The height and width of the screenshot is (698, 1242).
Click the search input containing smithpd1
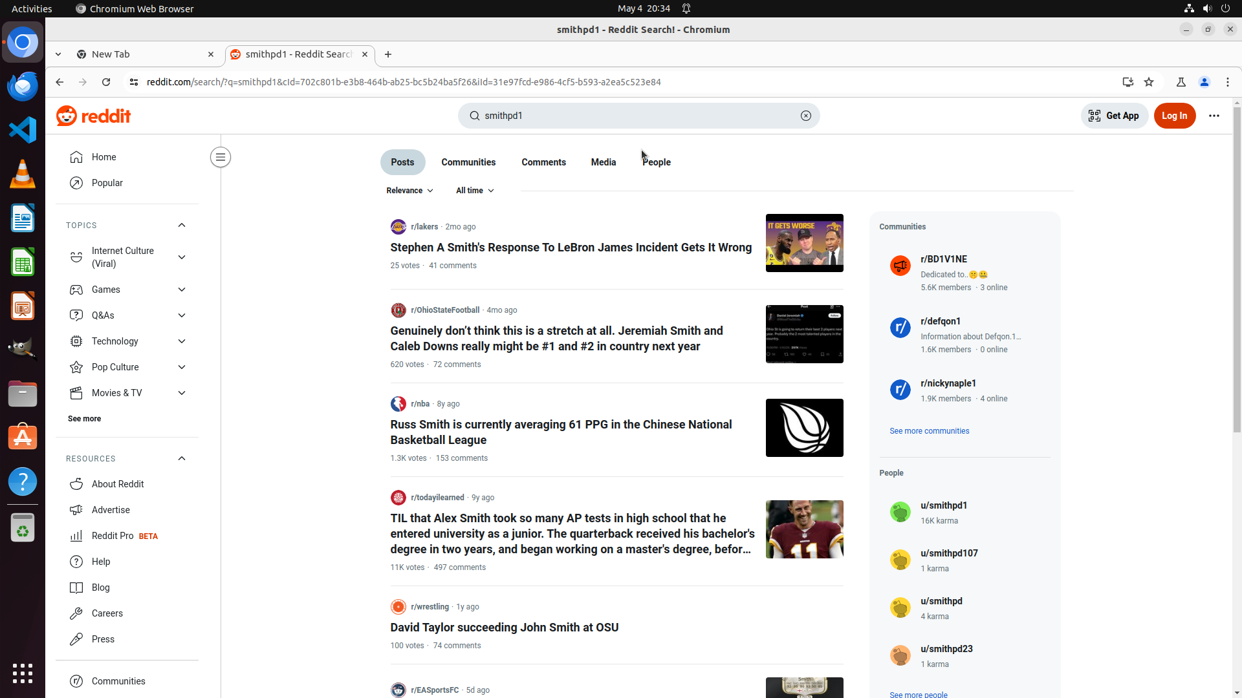pos(639,116)
